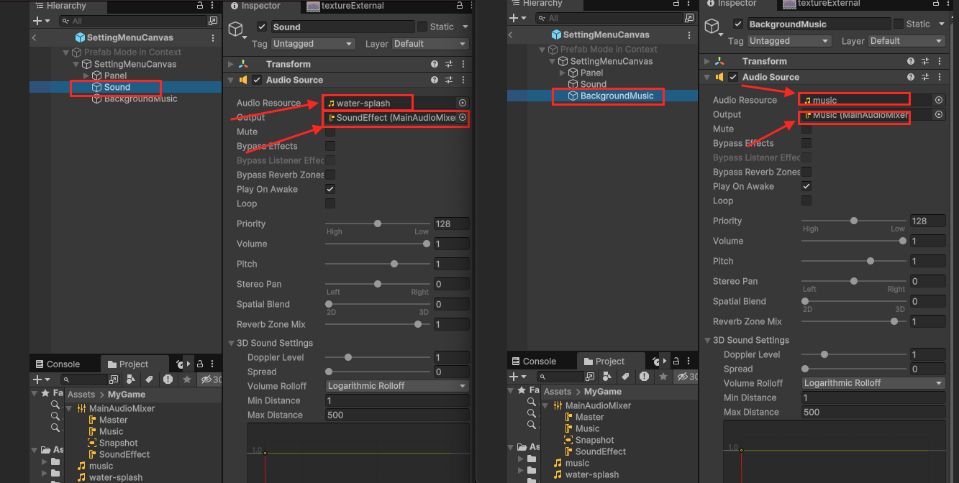Switch to Project tab in left window

[x=134, y=364]
